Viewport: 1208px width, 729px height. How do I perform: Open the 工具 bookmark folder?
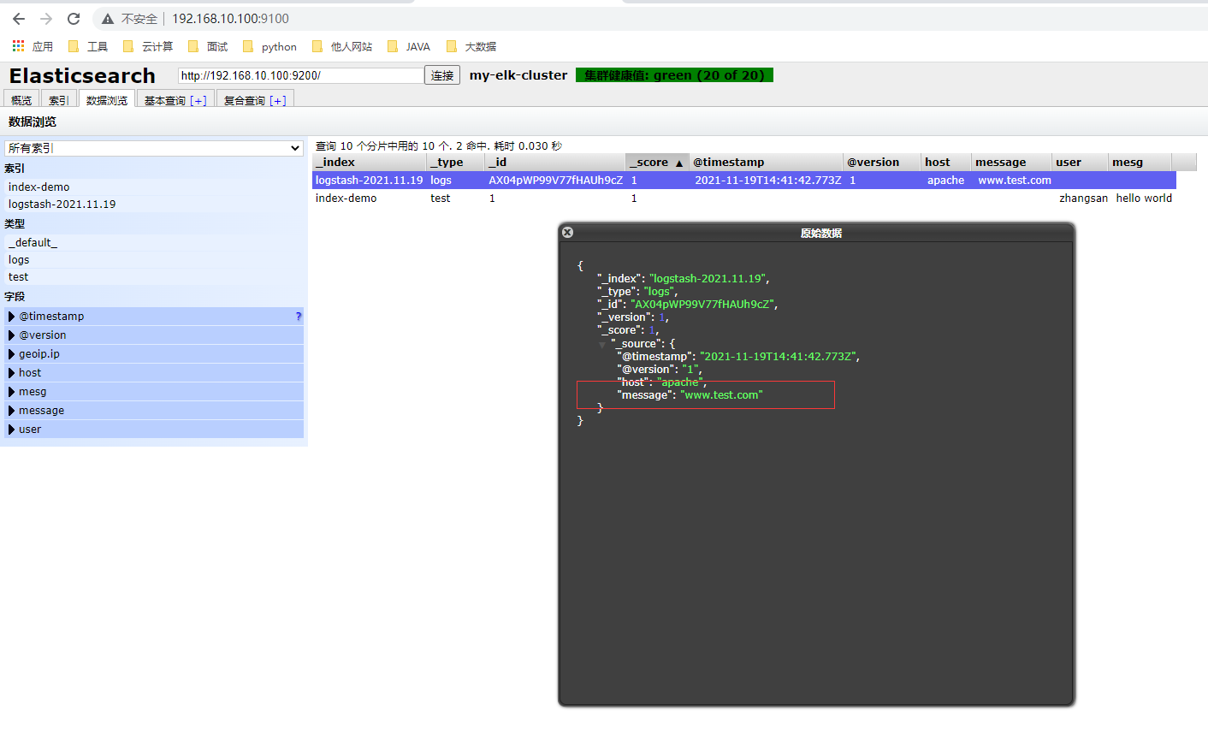pyautogui.click(x=88, y=46)
